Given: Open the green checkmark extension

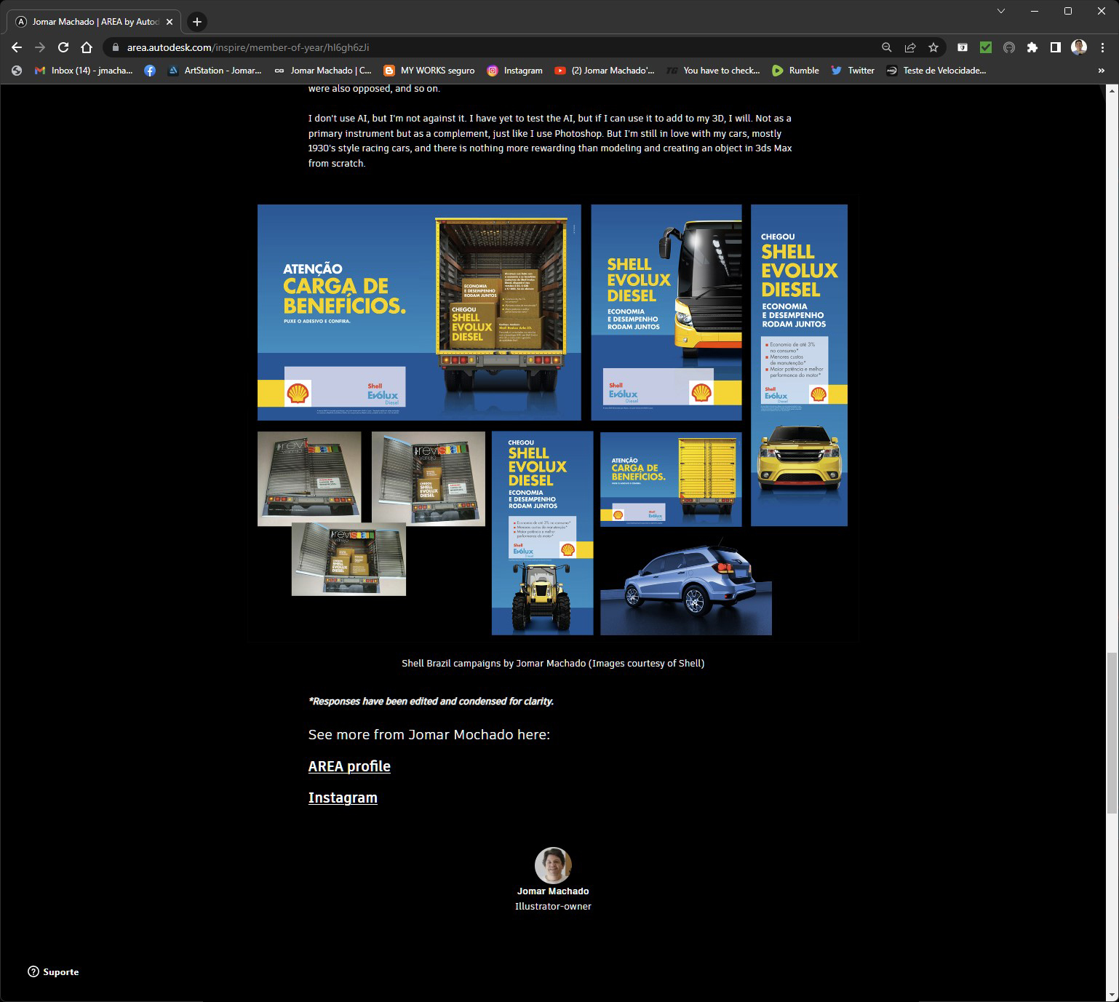Looking at the screenshot, I should (986, 47).
